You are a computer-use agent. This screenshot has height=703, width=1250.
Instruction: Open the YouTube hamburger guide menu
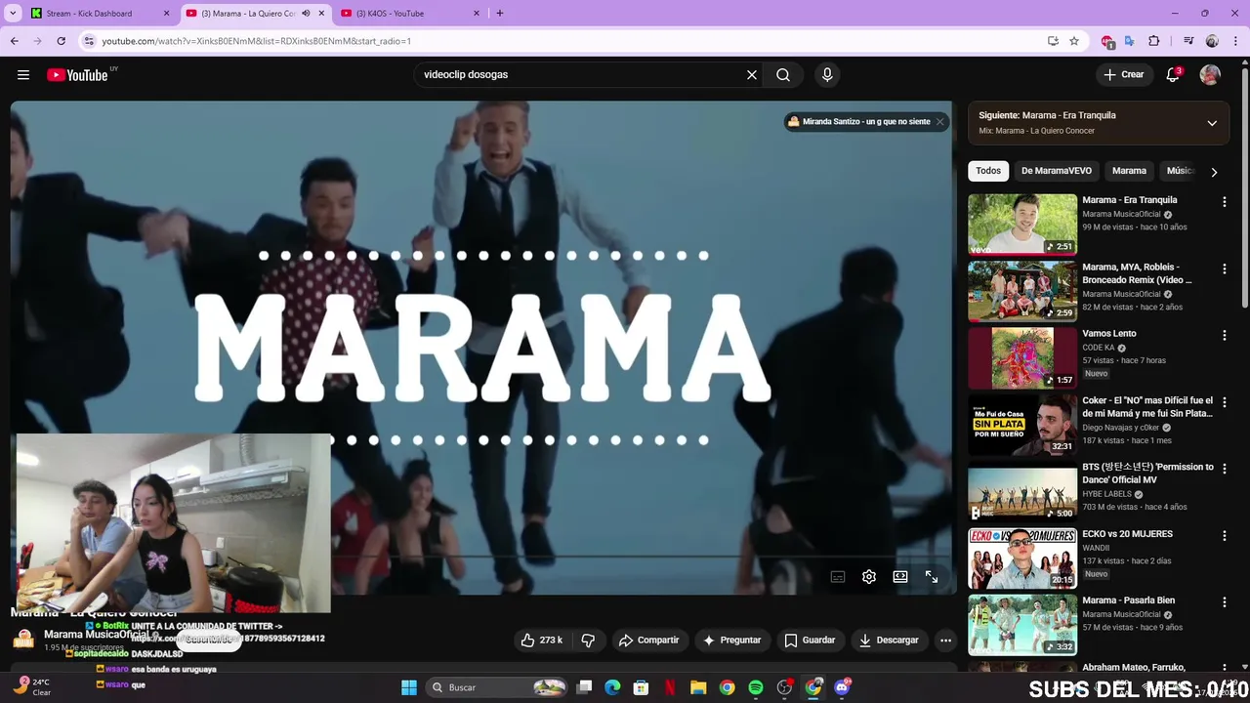tap(23, 74)
